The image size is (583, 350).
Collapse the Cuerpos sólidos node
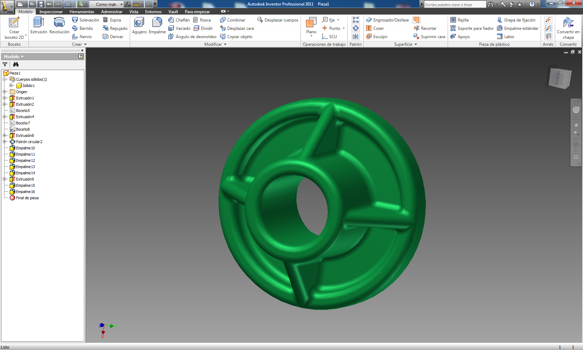coord(5,79)
